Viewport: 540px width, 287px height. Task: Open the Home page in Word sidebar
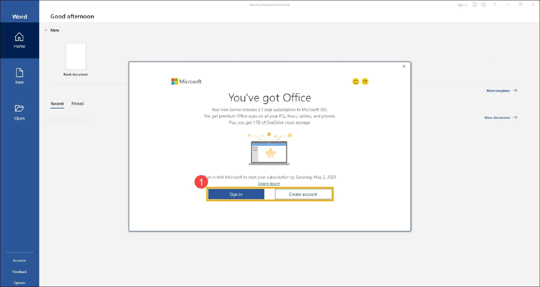click(x=19, y=40)
